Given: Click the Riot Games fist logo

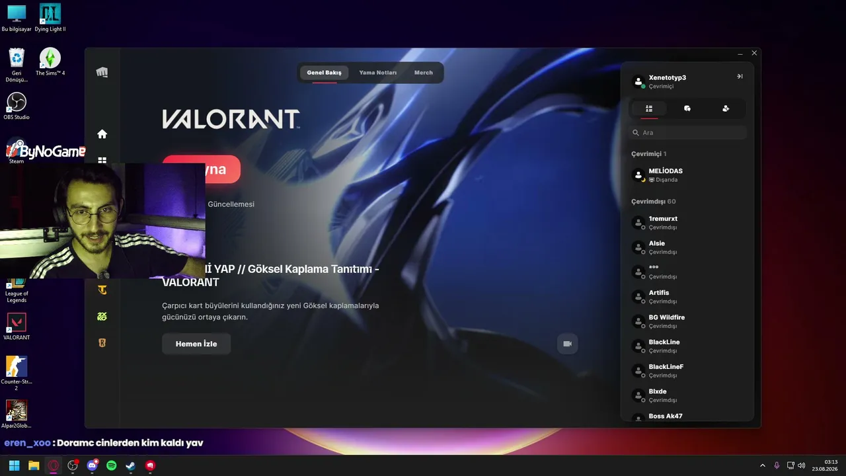Looking at the screenshot, I should tap(102, 72).
